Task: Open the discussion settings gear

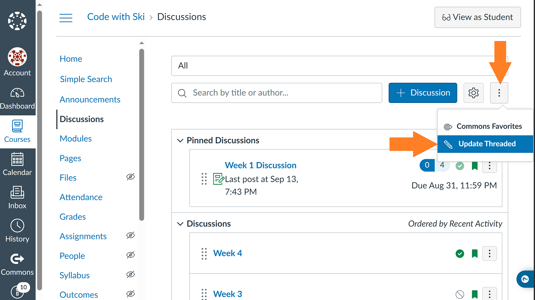Action: 474,93
